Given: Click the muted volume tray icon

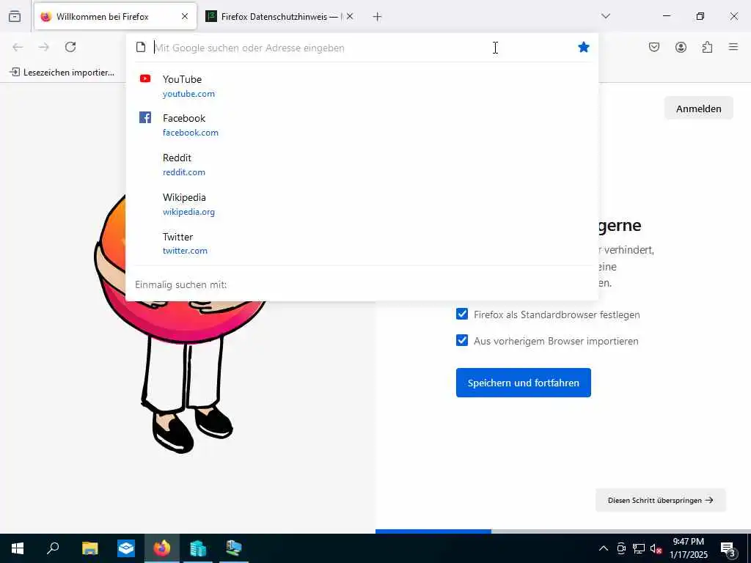Looking at the screenshot, I should coord(656,548).
